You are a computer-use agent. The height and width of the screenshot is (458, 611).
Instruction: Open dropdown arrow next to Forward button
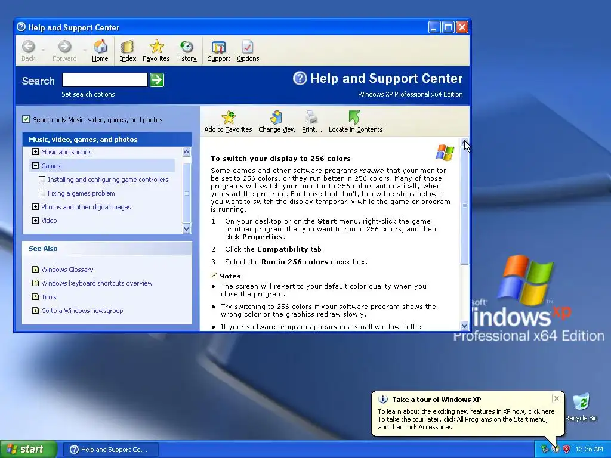pyautogui.click(x=85, y=50)
